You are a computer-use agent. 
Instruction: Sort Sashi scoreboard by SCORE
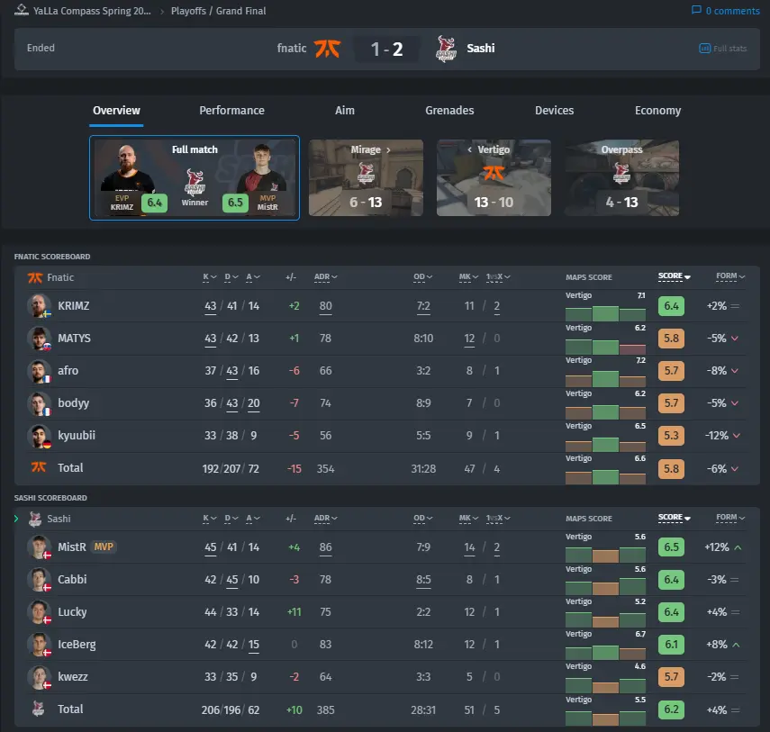[x=675, y=518]
